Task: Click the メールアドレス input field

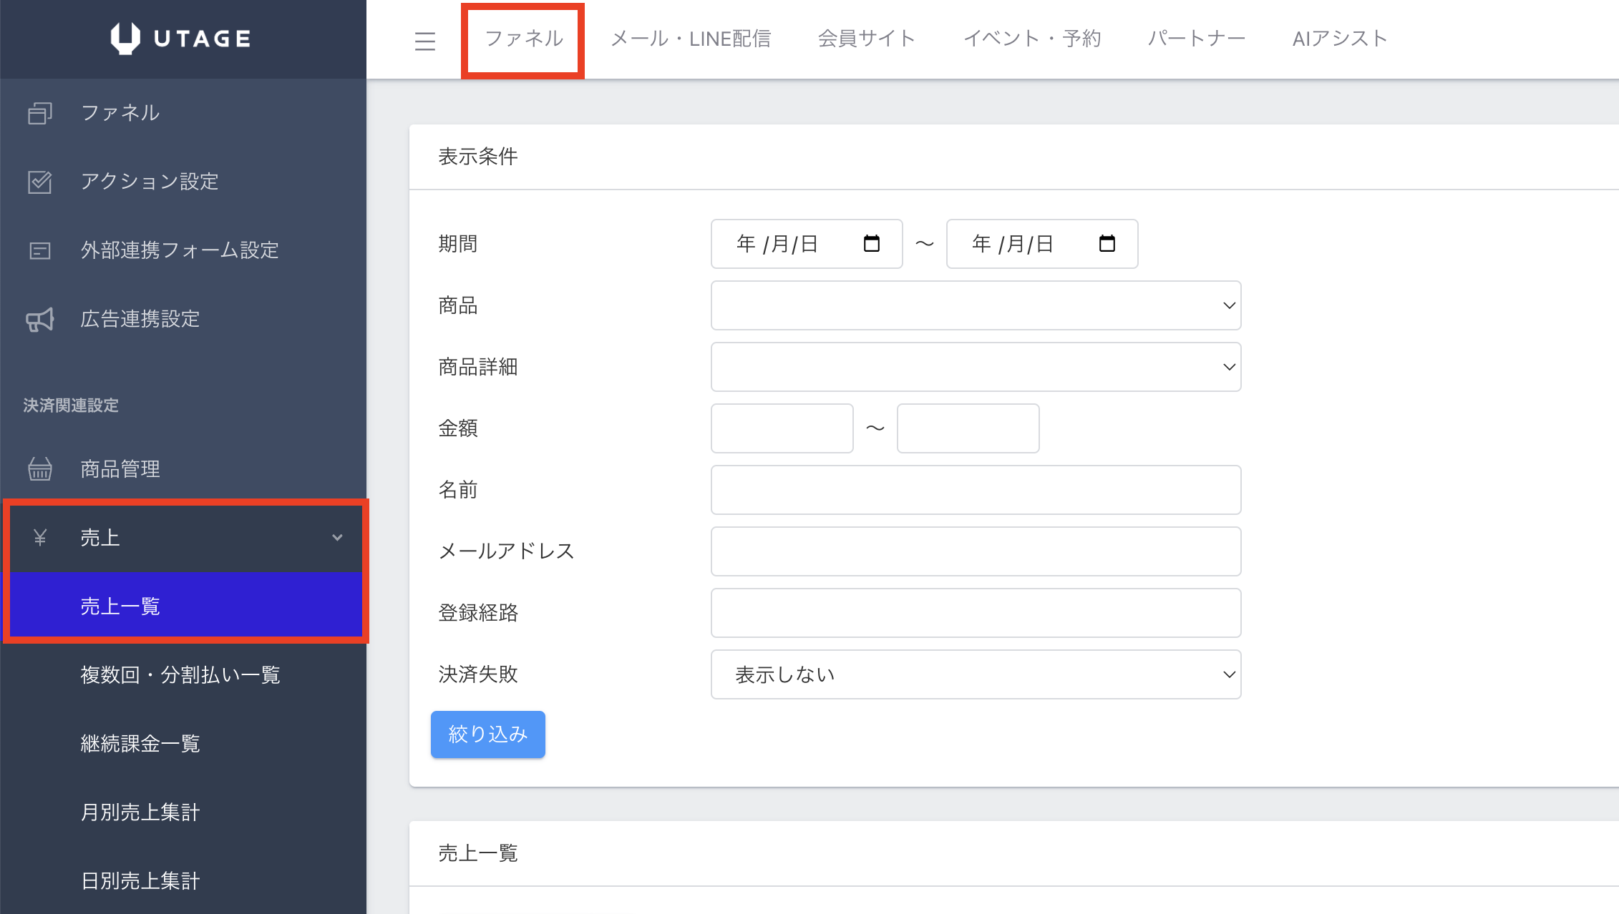Action: click(x=976, y=551)
